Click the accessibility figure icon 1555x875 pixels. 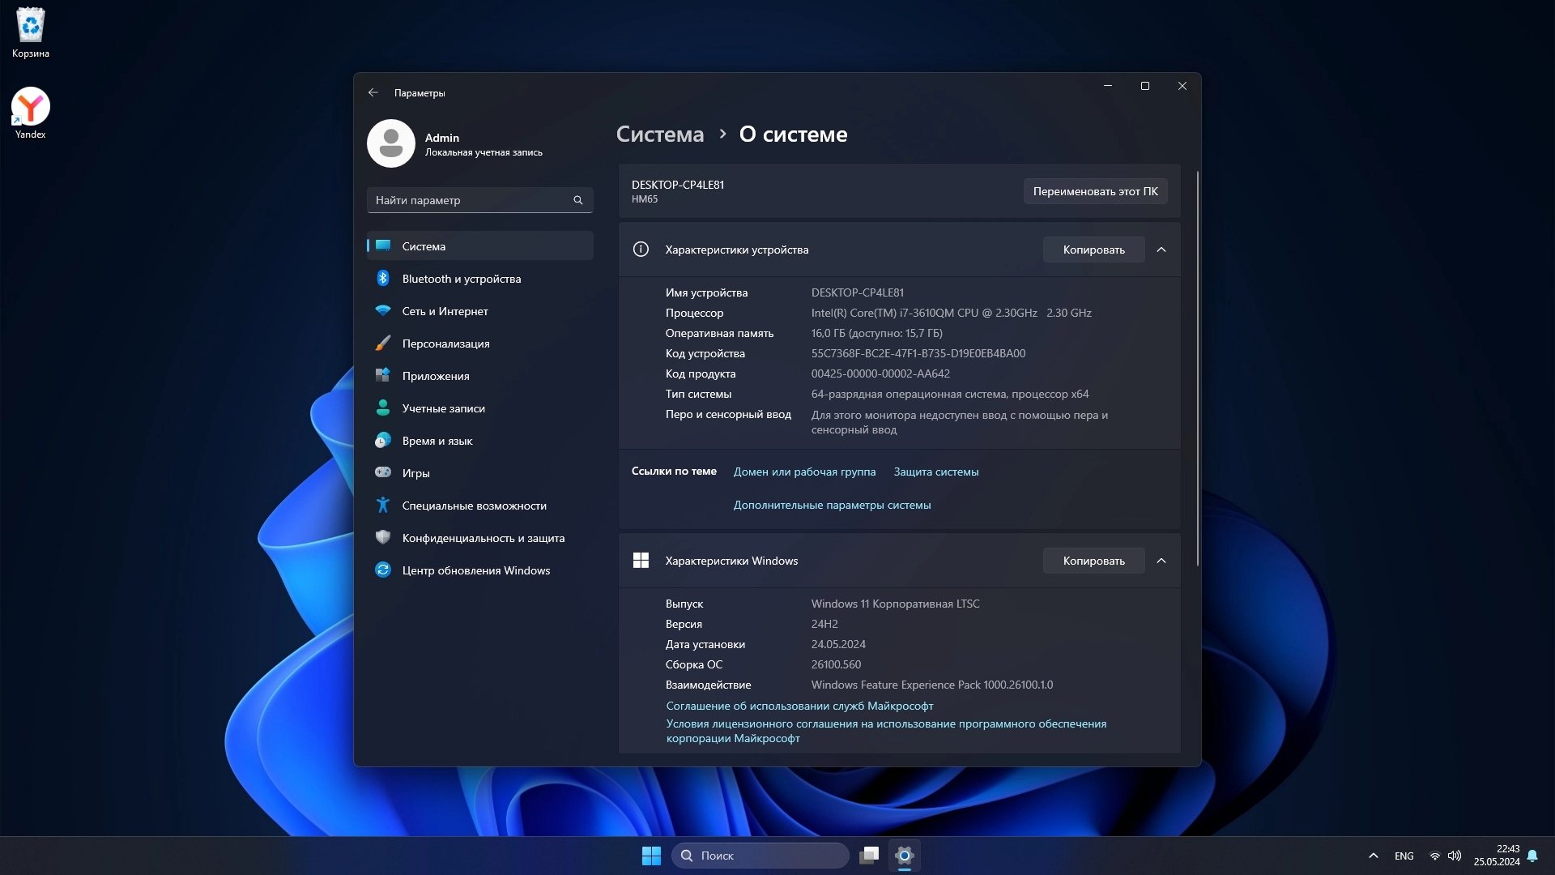tap(383, 505)
